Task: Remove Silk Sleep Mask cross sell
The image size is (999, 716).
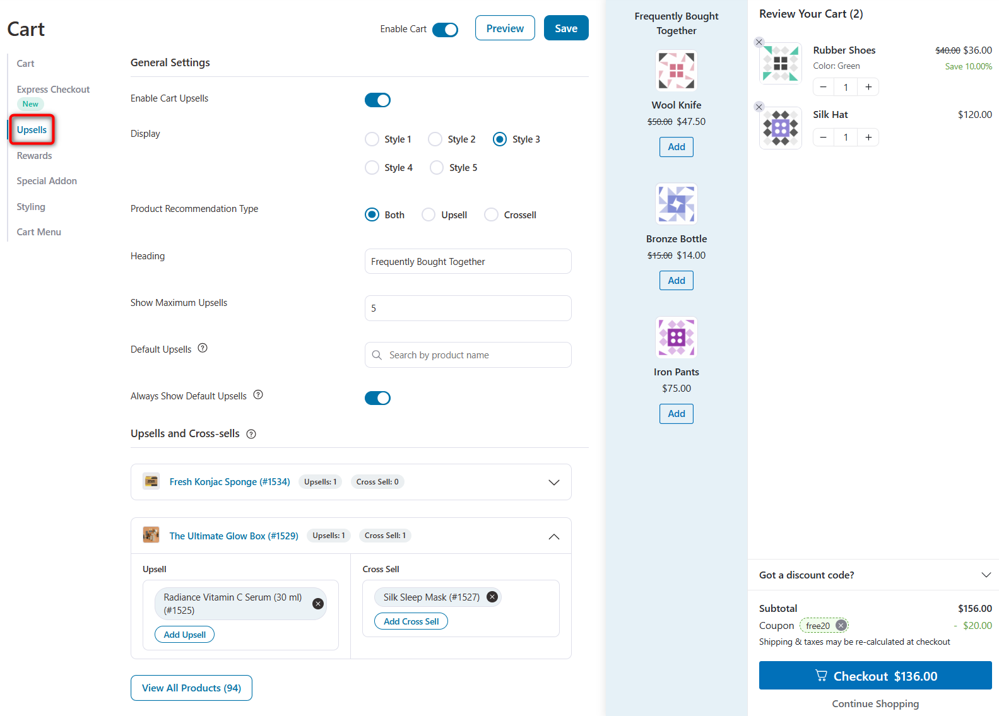Action: click(x=492, y=597)
